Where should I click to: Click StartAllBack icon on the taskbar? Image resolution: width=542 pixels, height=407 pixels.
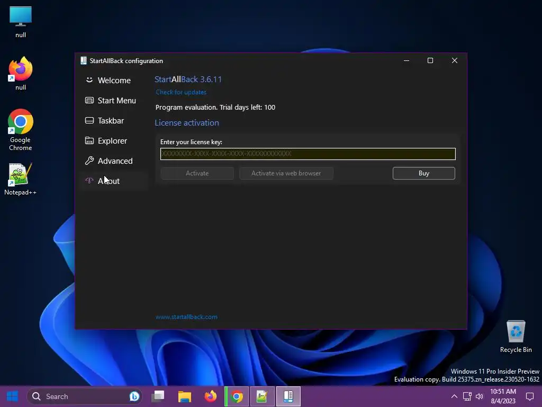click(x=288, y=396)
